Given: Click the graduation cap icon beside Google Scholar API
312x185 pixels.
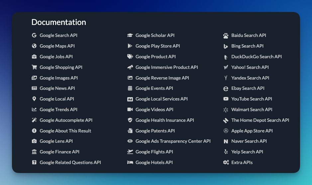Looking at the screenshot, I should click(130, 35).
